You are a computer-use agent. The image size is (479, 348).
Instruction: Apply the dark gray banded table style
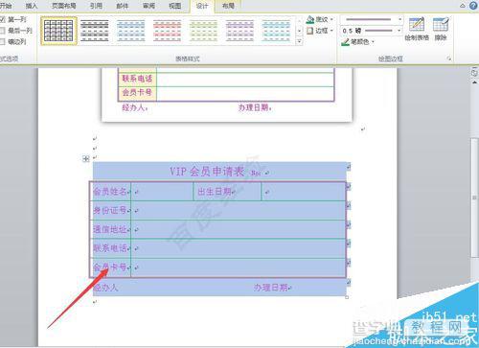point(95,31)
